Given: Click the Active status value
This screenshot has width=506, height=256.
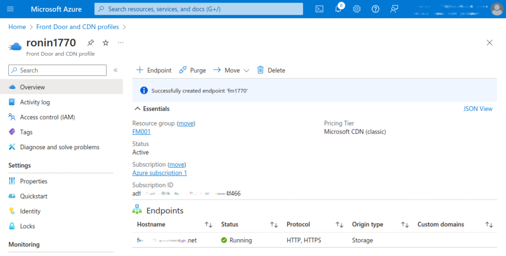Looking at the screenshot, I should (140, 152).
